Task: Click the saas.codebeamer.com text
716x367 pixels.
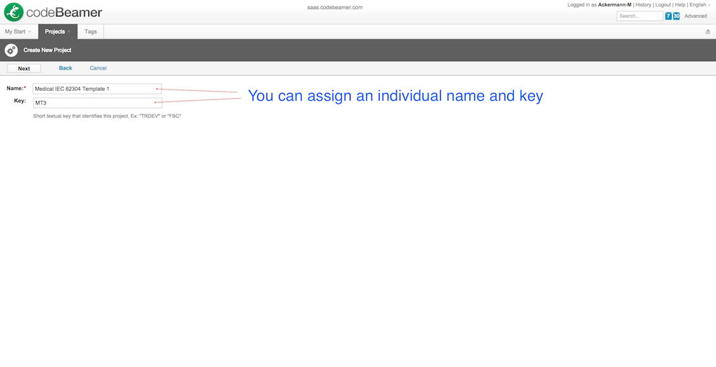Action: [335, 8]
